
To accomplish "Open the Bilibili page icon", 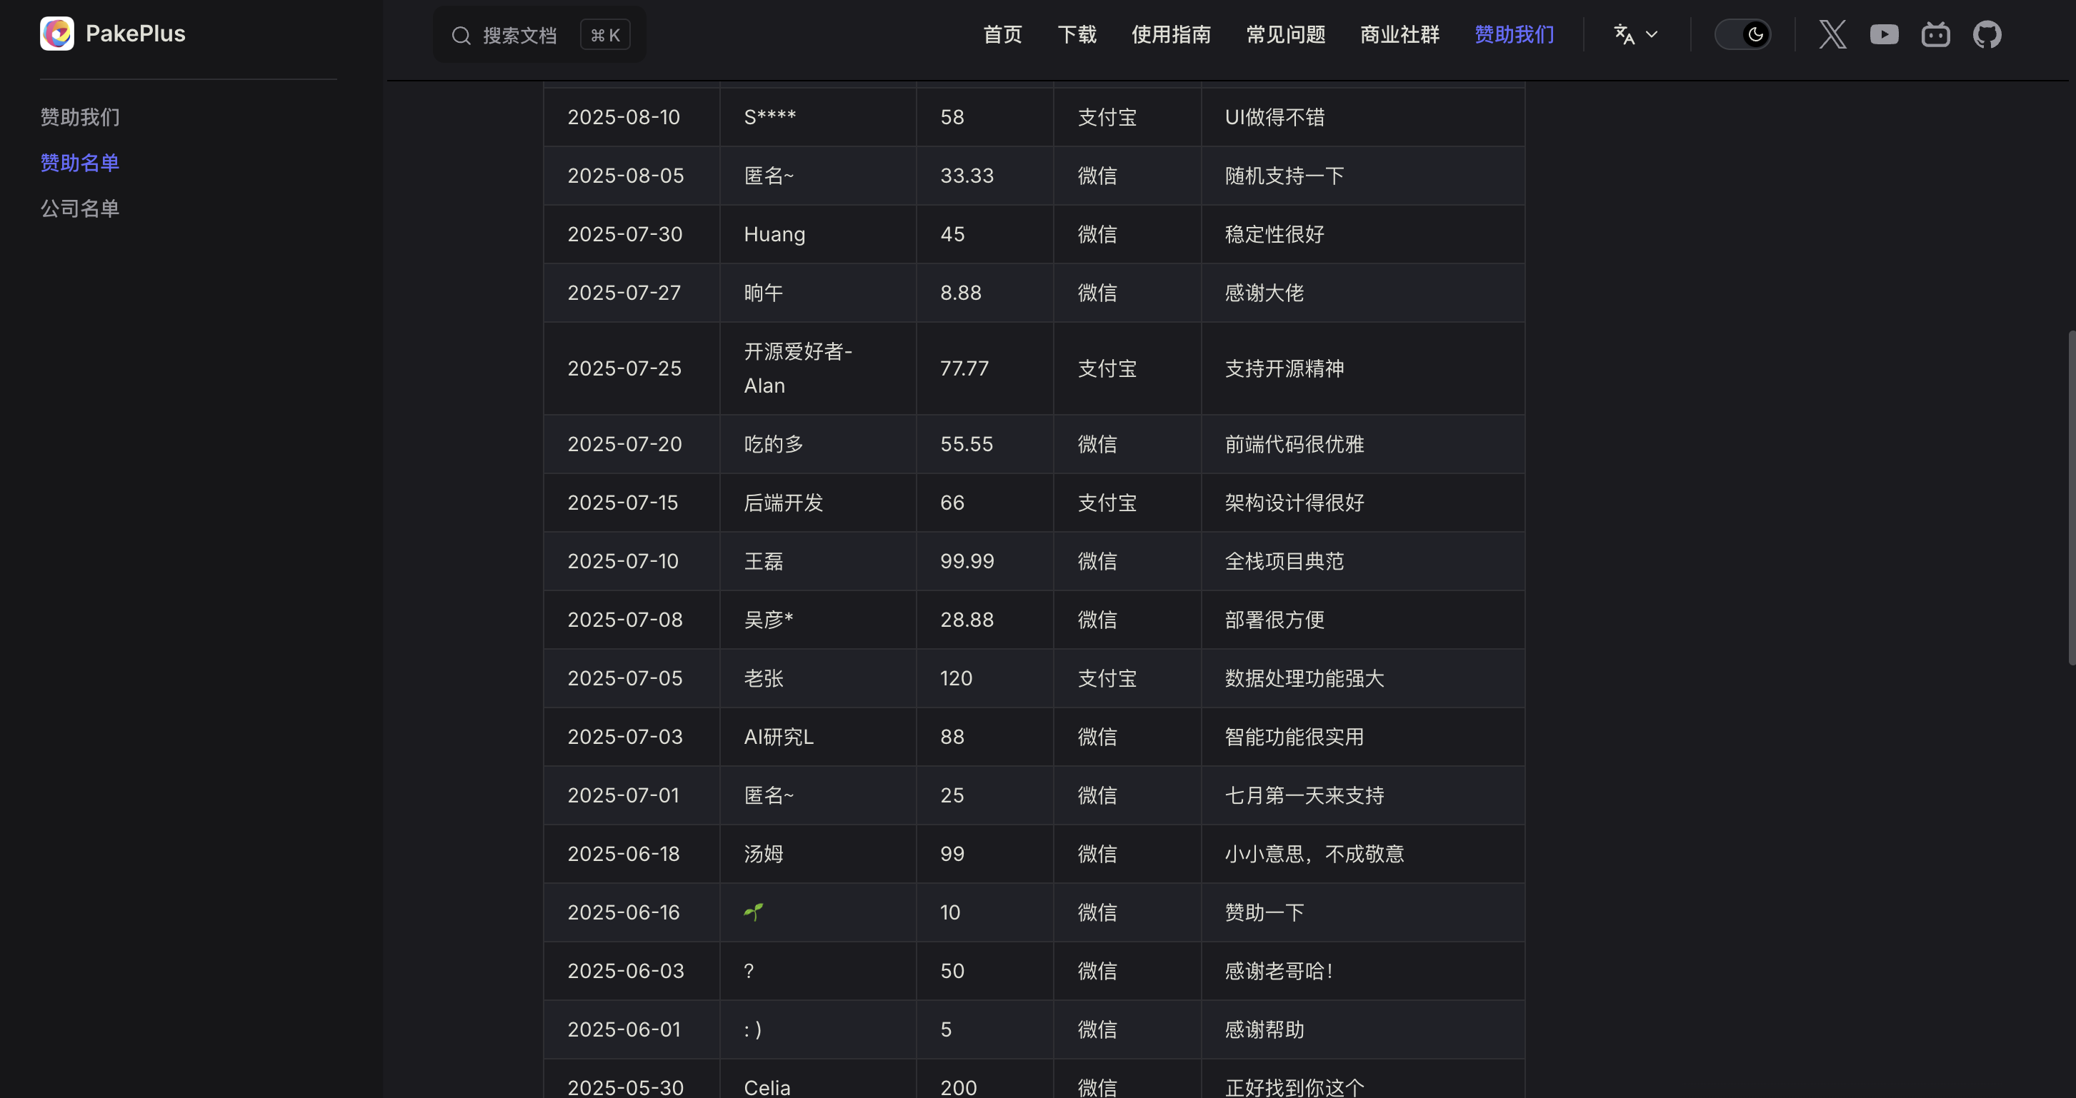I will (1936, 34).
